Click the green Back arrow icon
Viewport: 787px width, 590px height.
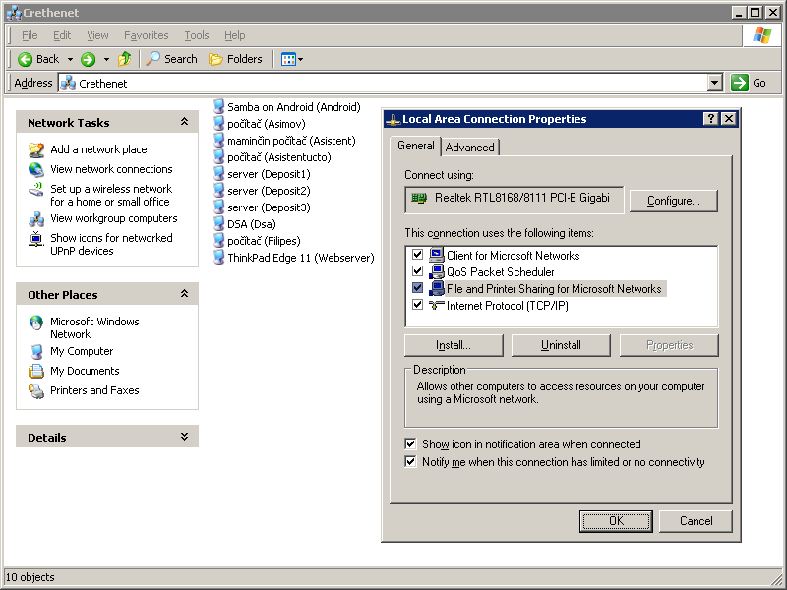point(25,59)
